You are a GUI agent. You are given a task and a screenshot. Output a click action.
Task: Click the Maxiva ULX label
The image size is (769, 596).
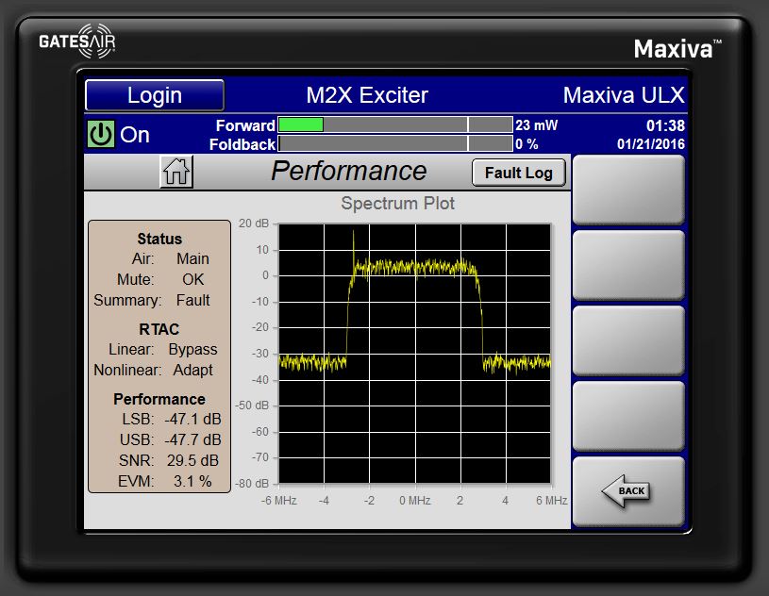coord(624,95)
